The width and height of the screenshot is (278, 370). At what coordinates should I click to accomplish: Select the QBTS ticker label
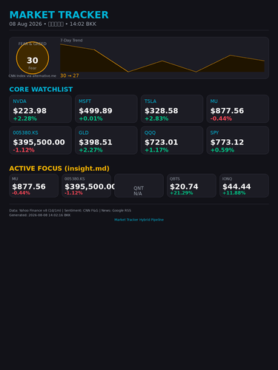pos(175,179)
